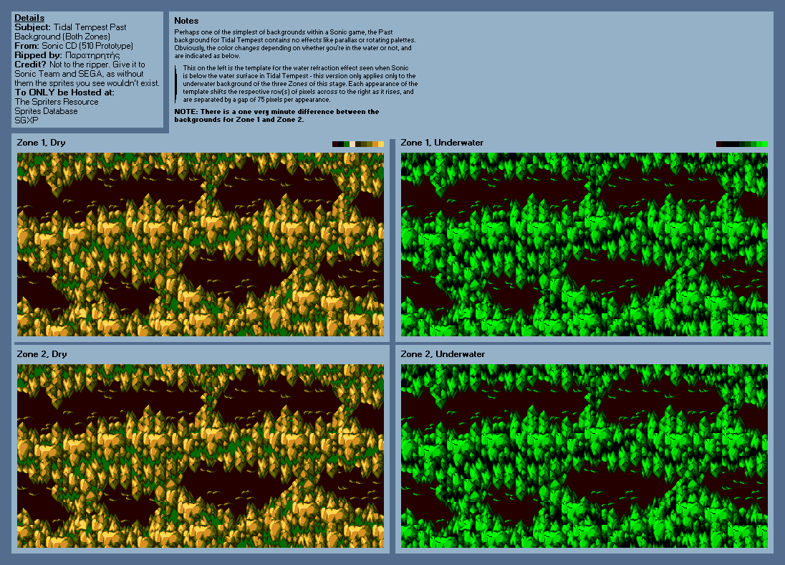Click the note starting 'Perhaps one of the simplest'

pos(295,44)
